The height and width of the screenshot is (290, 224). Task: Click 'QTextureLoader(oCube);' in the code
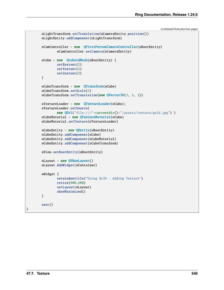pyautogui.click(x=104, y=104)
